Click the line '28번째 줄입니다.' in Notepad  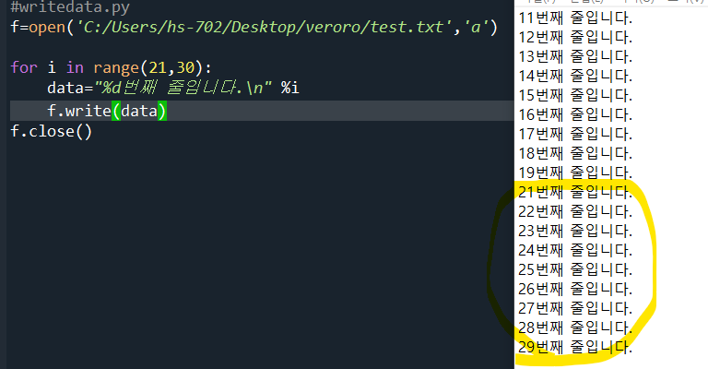tap(575, 328)
